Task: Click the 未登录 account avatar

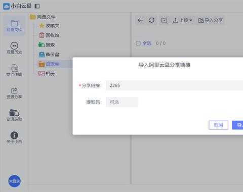Action: tap(14, 181)
